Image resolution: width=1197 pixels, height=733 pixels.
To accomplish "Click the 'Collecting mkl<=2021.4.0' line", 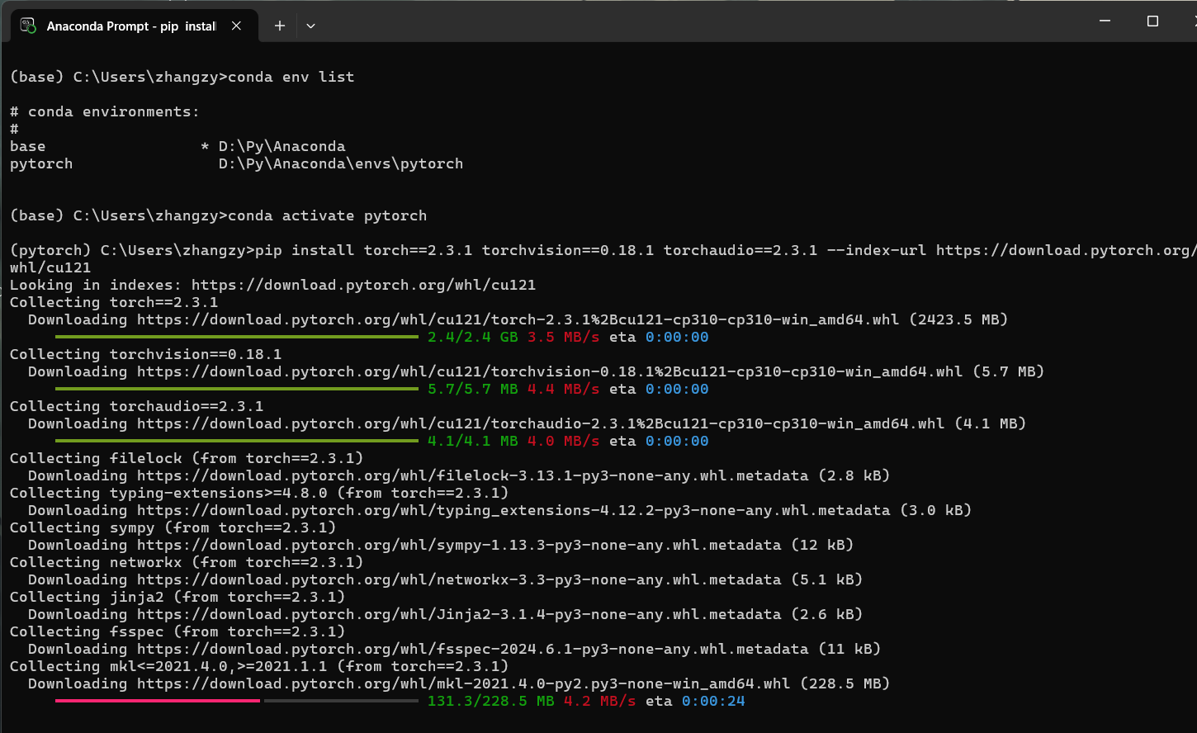I will click(x=259, y=666).
